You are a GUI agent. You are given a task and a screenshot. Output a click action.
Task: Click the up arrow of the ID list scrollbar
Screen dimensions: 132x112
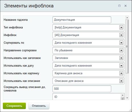[123, 95]
